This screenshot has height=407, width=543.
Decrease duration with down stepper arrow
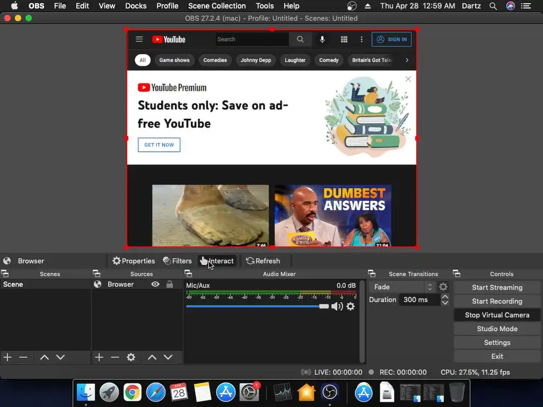[x=445, y=303]
